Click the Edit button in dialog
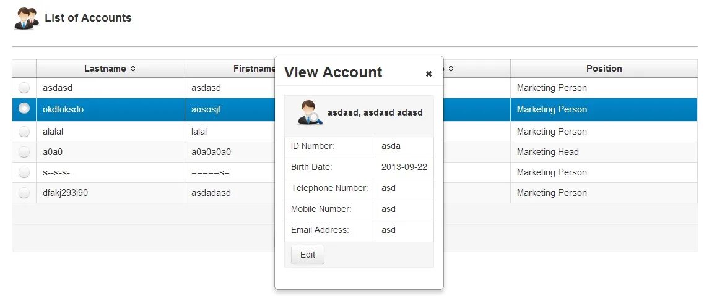This screenshot has width=709, height=296. (x=307, y=255)
